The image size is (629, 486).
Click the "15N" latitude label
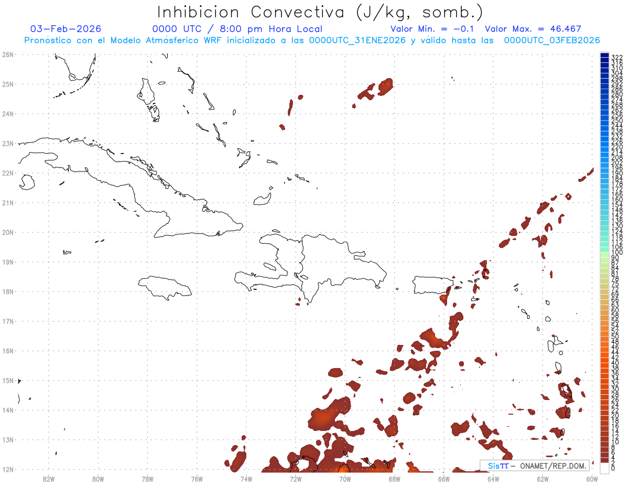pos(8,380)
